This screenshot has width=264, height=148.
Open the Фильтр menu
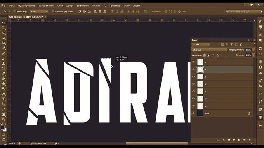(96, 5)
